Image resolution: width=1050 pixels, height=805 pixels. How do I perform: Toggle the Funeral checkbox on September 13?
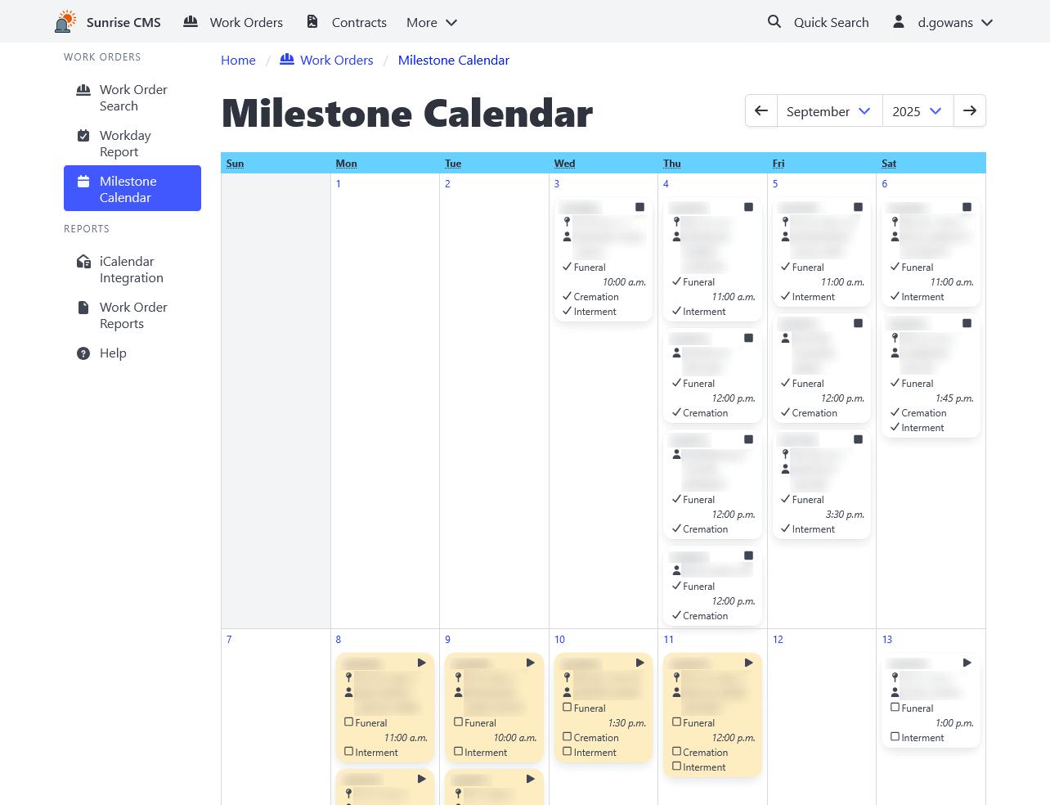point(895,708)
